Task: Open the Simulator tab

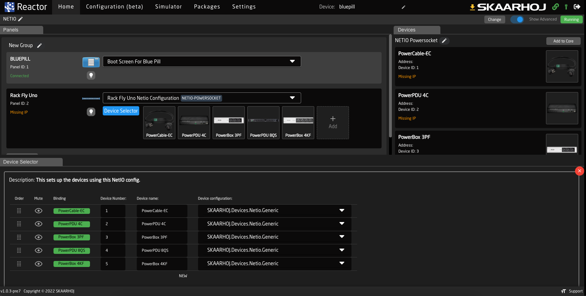Action: pos(168,7)
